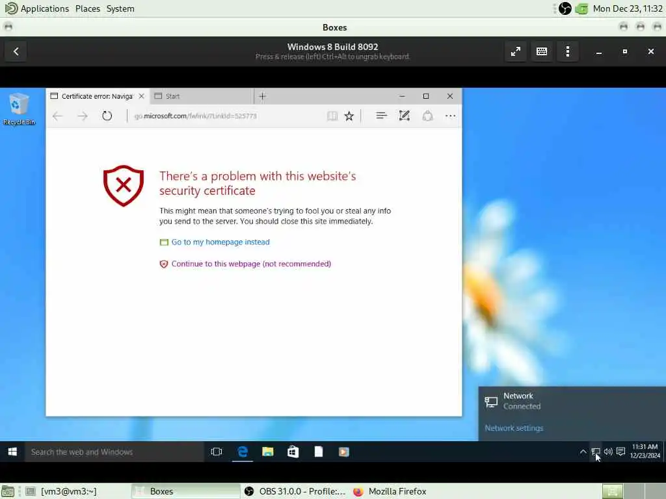This screenshot has height=499, width=666.
Task: Open the Action Center notifications icon
Action: pyautogui.click(x=621, y=452)
